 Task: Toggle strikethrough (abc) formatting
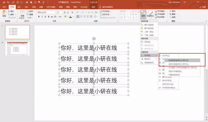point(52,17)
